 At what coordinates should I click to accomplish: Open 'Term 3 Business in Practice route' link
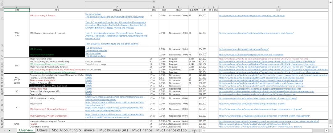click(112, 44)
